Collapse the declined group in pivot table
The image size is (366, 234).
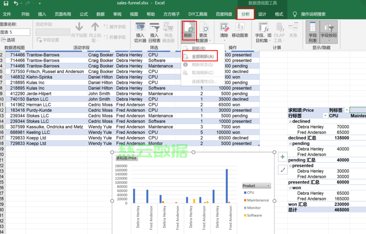(291, 121)
